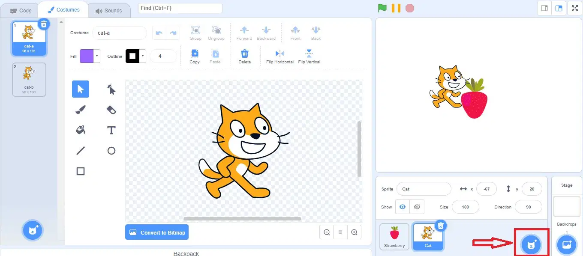
Task: Click the Redo arrow button
Action: tap(173, 33)
